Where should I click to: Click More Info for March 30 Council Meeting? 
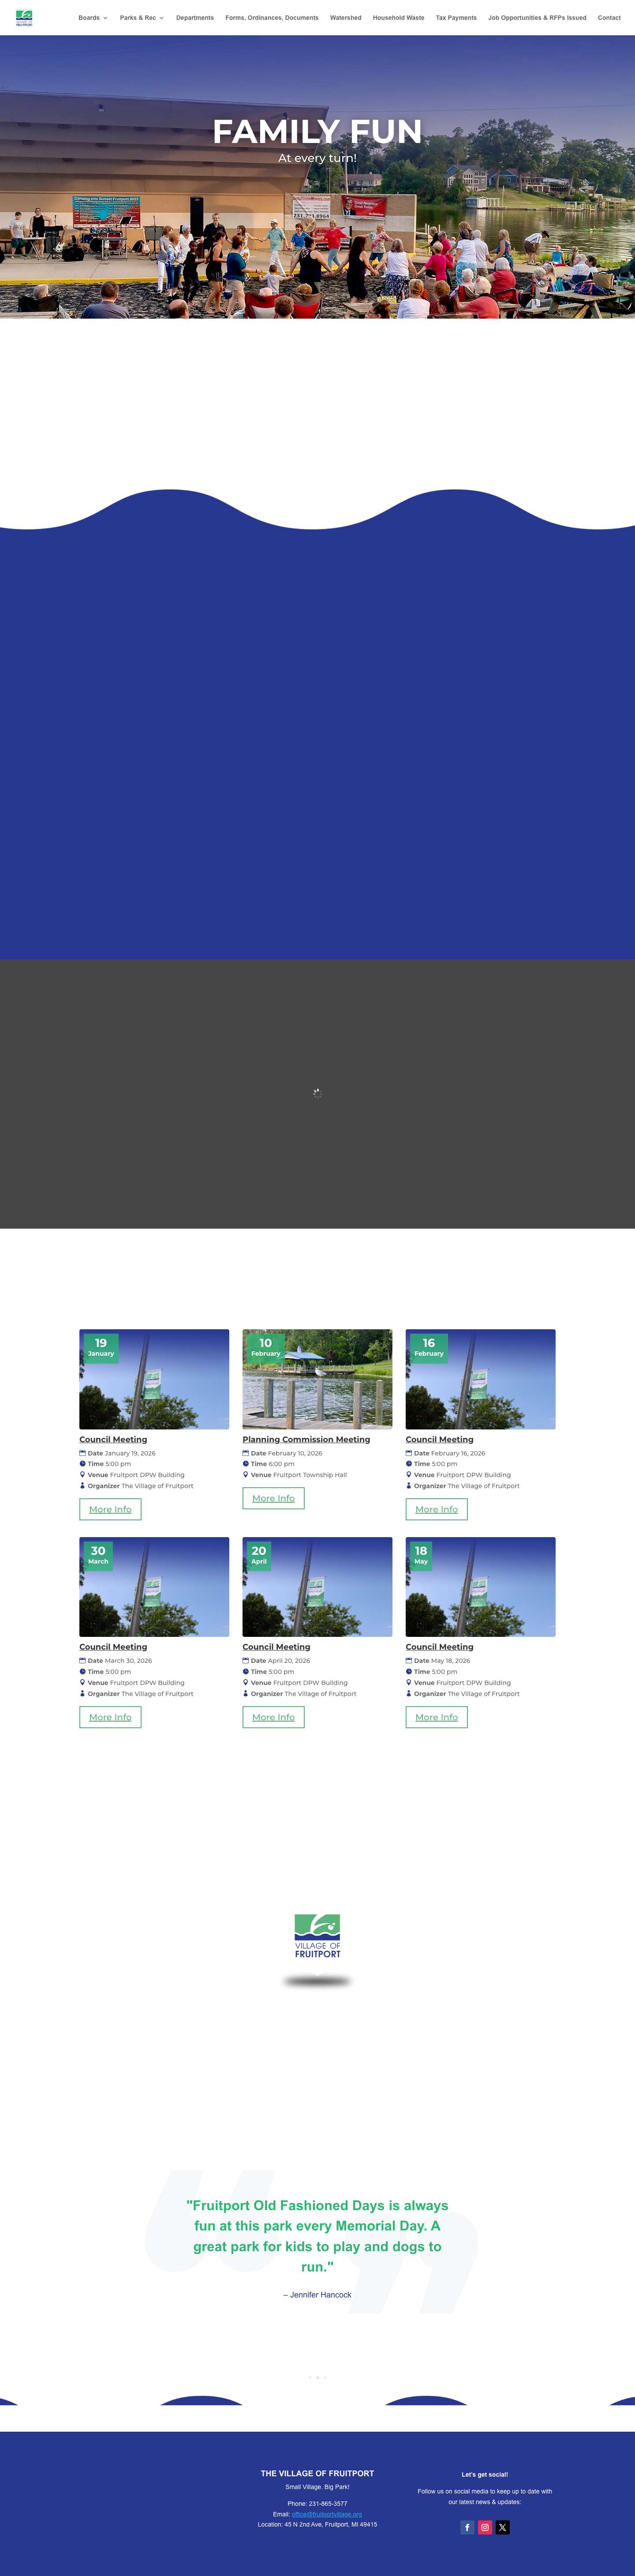[110, 1717]
